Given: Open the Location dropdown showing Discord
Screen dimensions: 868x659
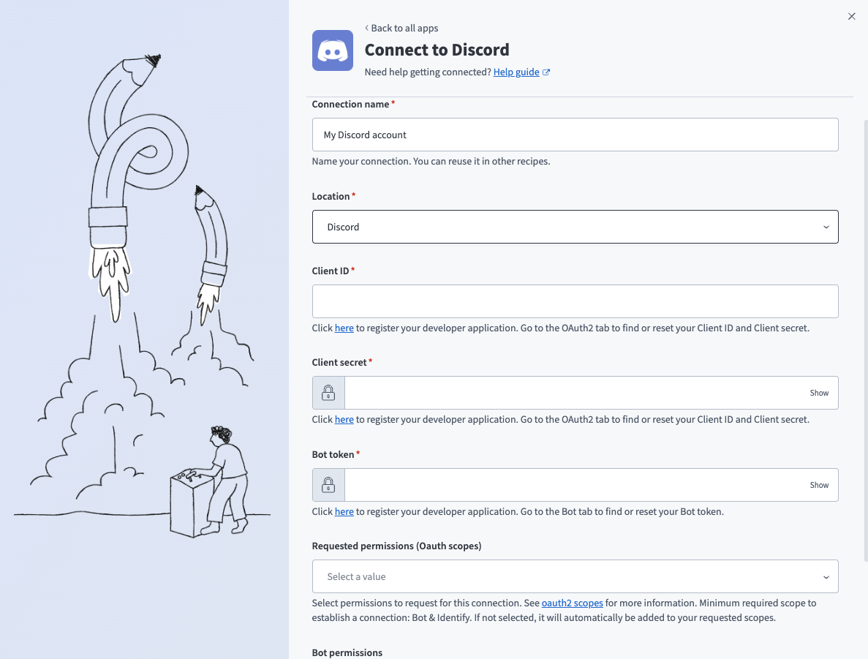Looking at the screenshot, I should [575, 227].
